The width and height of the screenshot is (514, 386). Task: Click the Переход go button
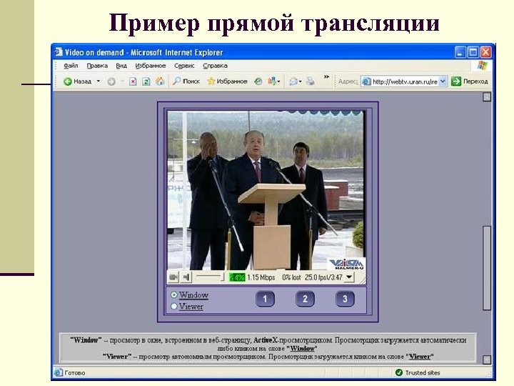point(470,81)
